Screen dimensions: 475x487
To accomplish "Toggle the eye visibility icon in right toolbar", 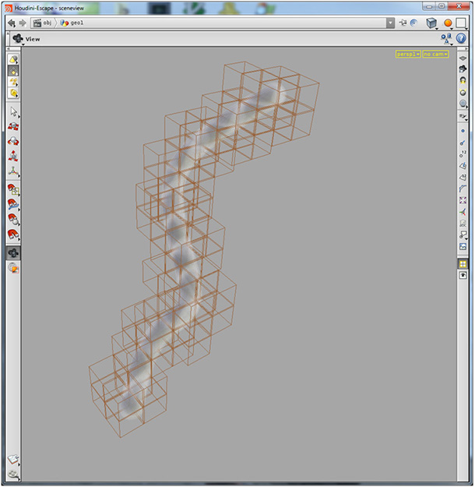I will point(463,275).
